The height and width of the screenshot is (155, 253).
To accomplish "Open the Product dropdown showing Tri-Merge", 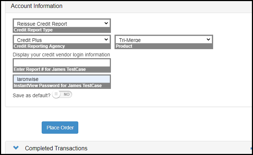I will [164, 39].
